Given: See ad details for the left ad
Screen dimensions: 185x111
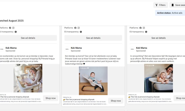Looking at the screenshot, I should (x=28, y=38).
